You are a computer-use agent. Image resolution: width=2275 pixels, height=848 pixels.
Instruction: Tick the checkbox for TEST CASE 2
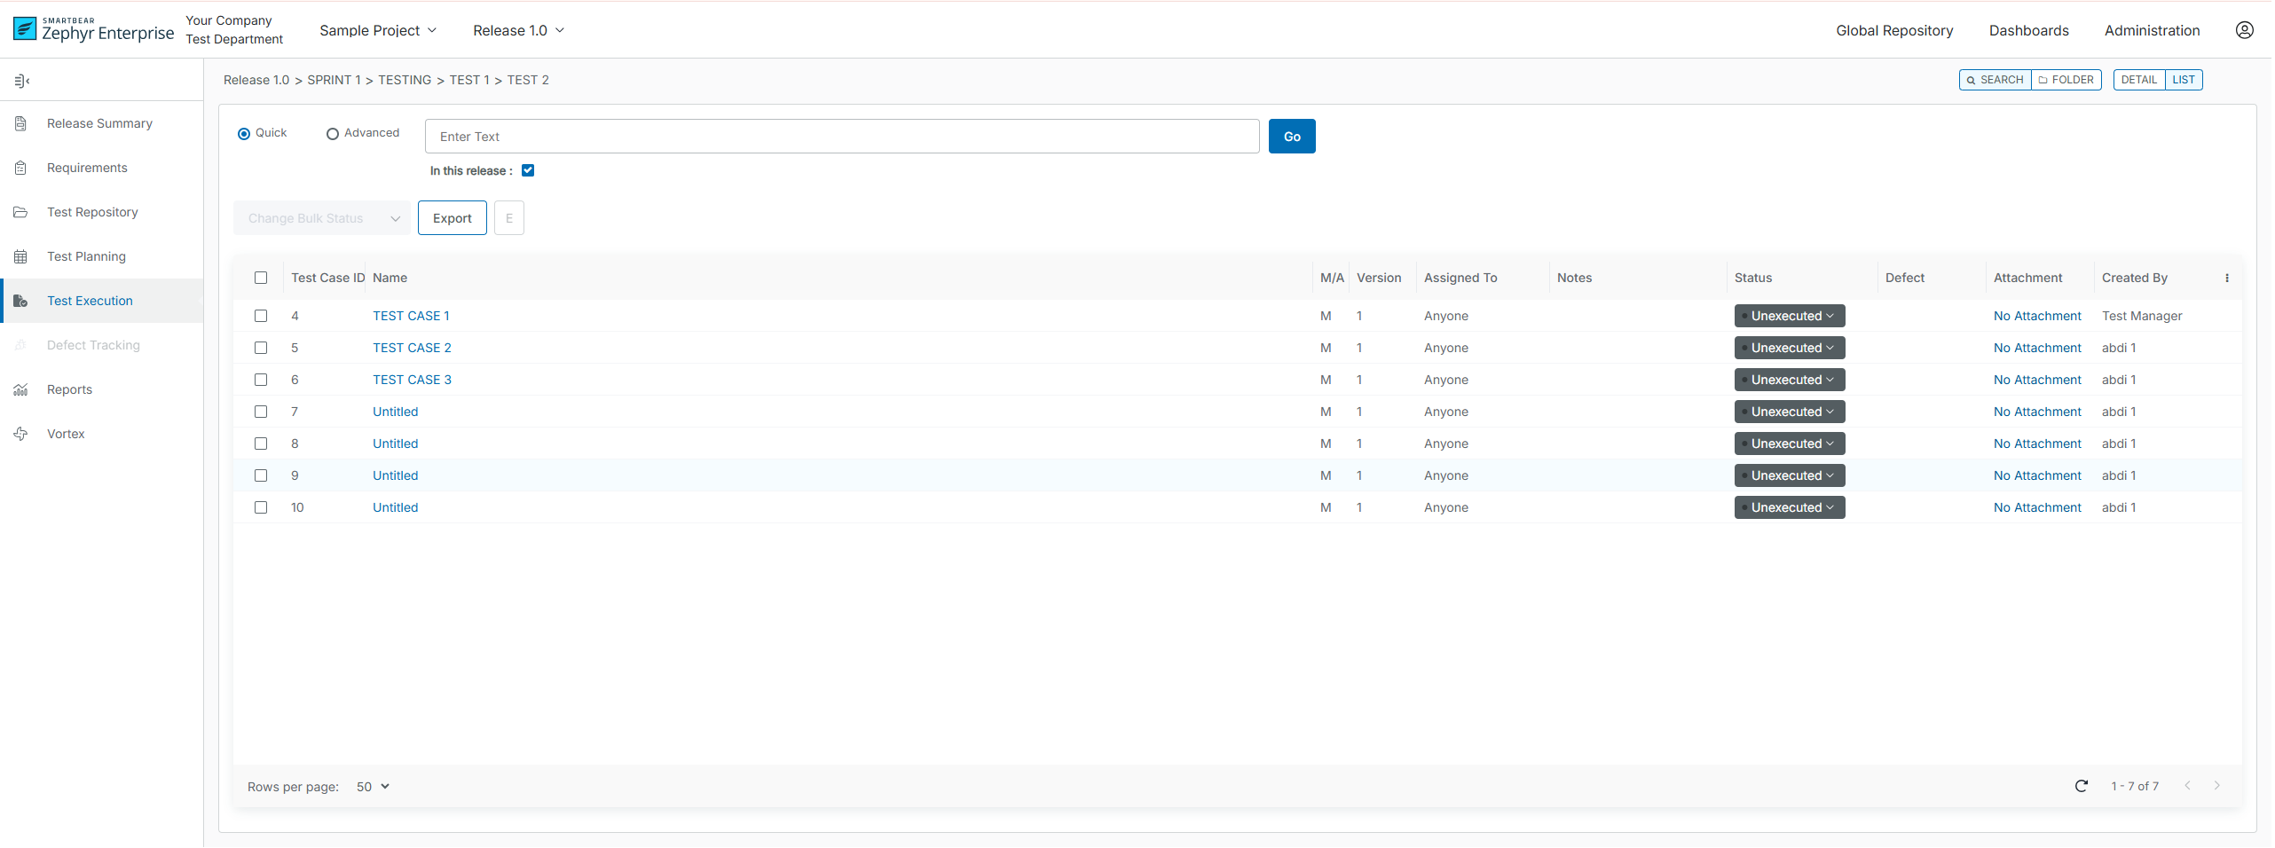coord(261,349)
